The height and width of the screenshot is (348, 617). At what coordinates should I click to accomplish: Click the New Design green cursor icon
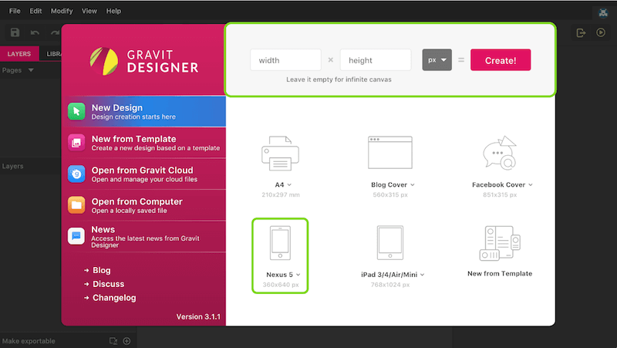(76, 112)
